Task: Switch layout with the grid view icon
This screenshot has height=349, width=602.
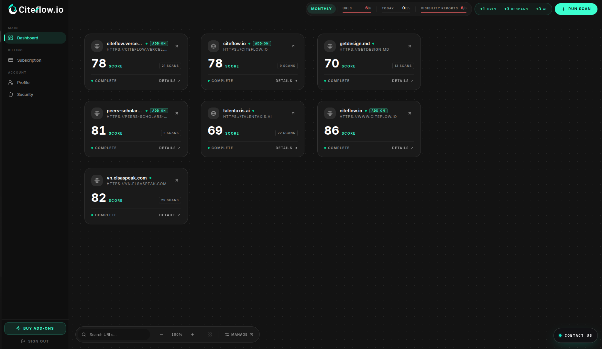Action: (x=210, y=334)
